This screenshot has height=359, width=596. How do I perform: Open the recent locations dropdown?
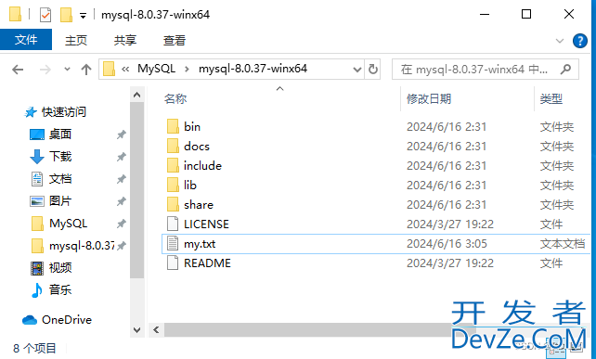click(67, 70)
